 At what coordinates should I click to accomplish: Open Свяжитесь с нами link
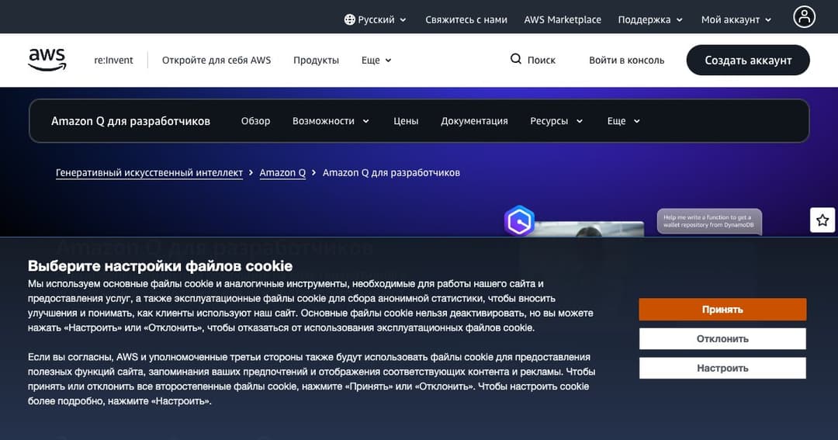click(466, 19)
